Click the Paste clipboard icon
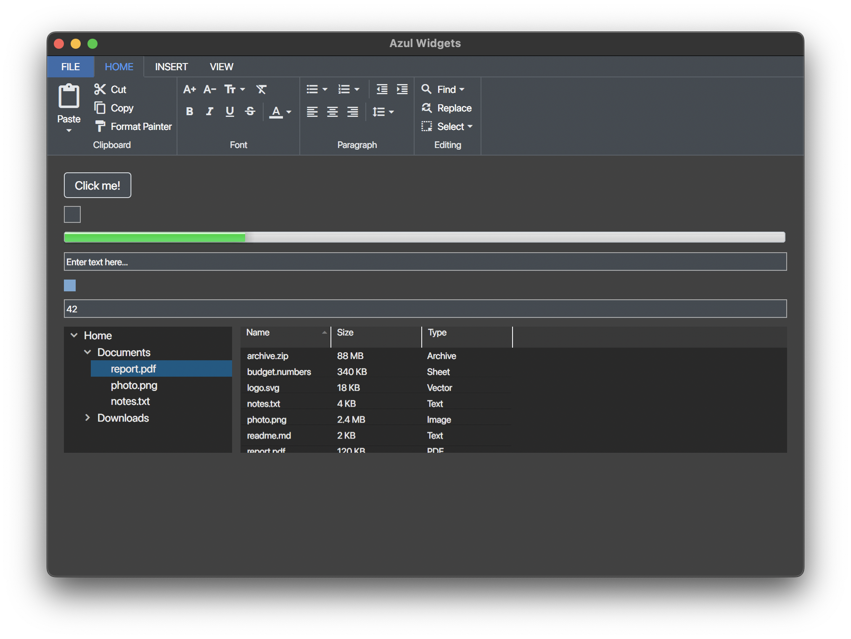The height and width of the screenshot is (639, 851). coord(69,96)
